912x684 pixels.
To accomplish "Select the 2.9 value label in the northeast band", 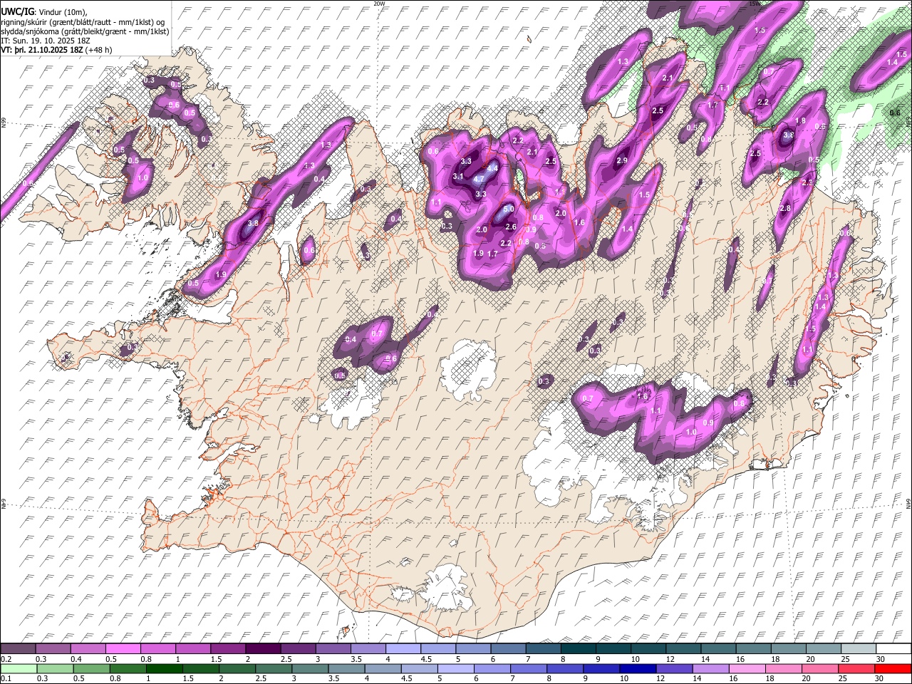I will pos(622,161).
